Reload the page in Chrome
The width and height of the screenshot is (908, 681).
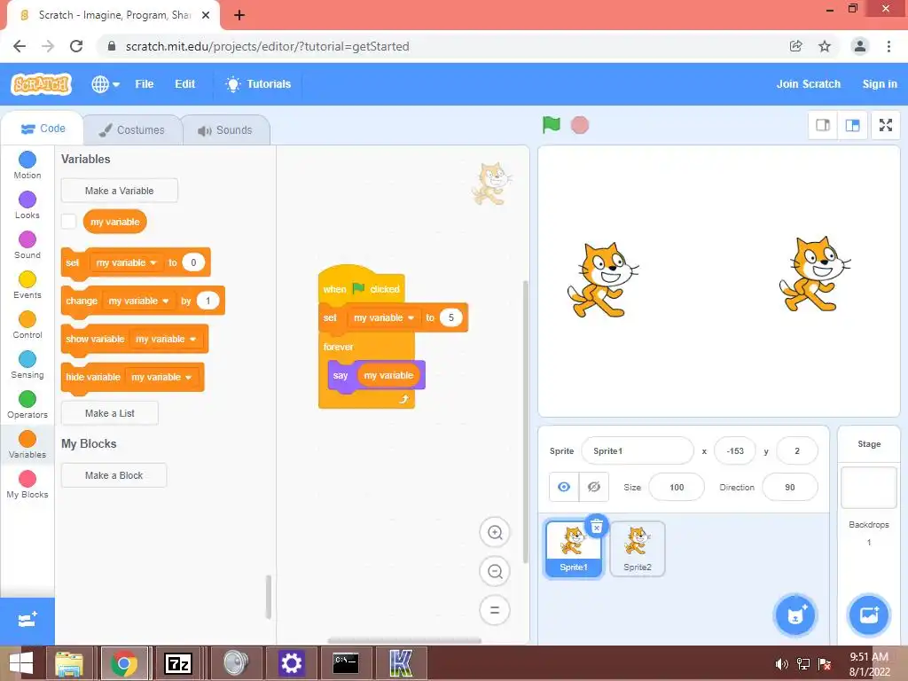pos(76,46)
